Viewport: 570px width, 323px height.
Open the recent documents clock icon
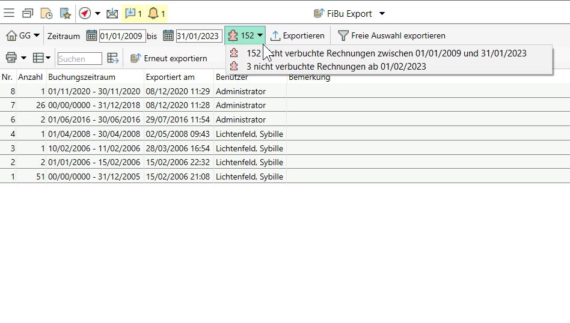(x=46, y=13)
